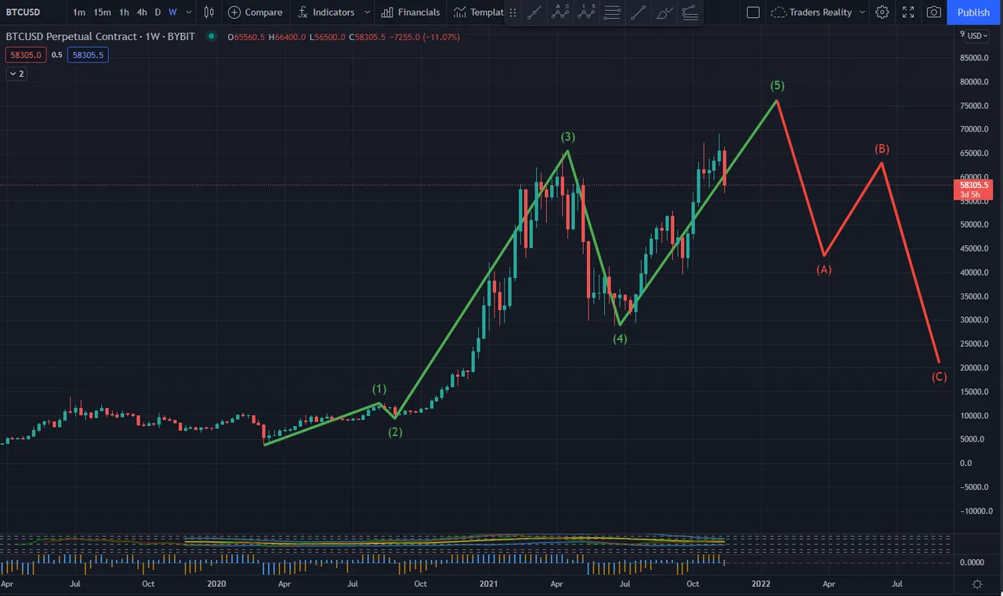Open time axis settings gear
Screen dimensions: 1003x596
[x=977, y=584]
